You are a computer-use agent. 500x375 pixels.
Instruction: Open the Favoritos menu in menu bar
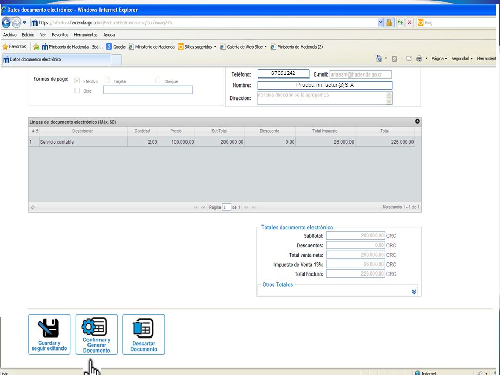pos(60,35)
